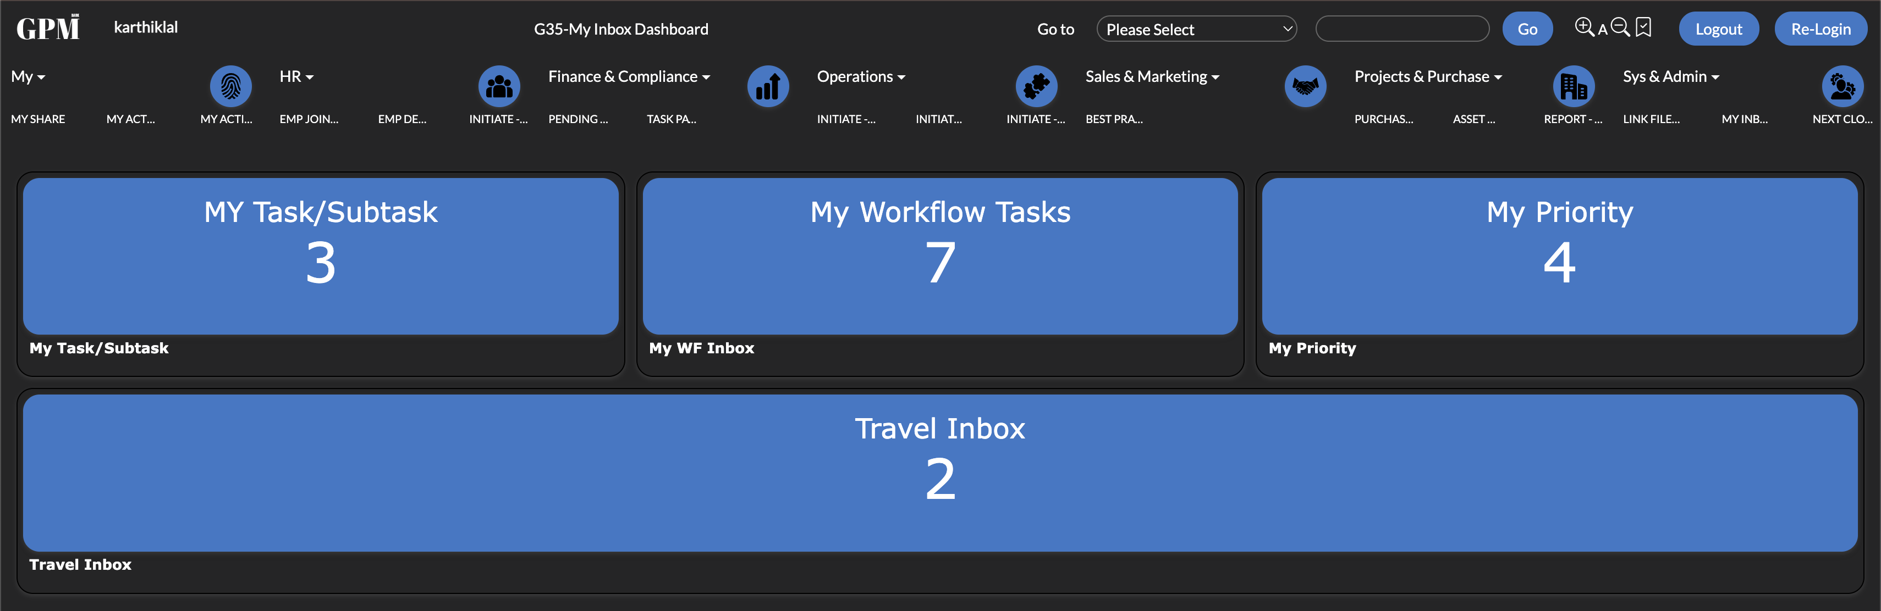Click the Logout button
This screenshot has height=611, width=1881.
pos(1718,29)
